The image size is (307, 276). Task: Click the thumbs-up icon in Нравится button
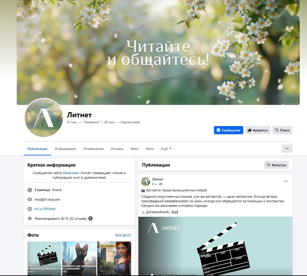[x=249, y=130]
